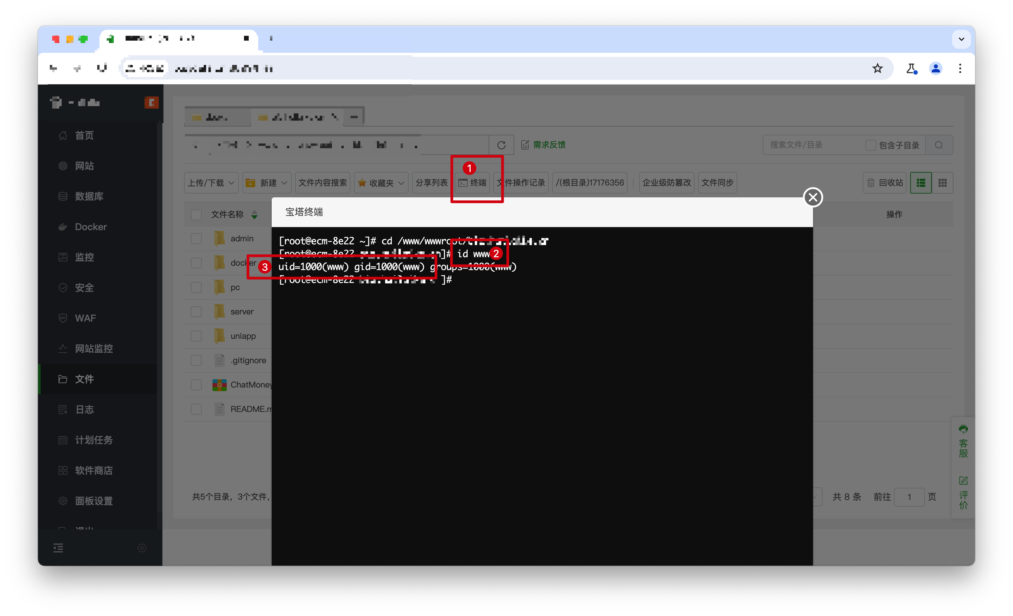Toggle select-all files checkbox
The width and height of the screenshot is (1013, 616).
(196, 214)
